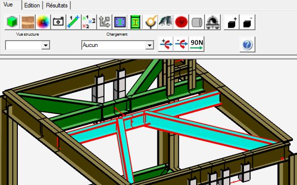Decrease size with black cube minus icon
Screen dimensions: 297x185
pos(247,22)
